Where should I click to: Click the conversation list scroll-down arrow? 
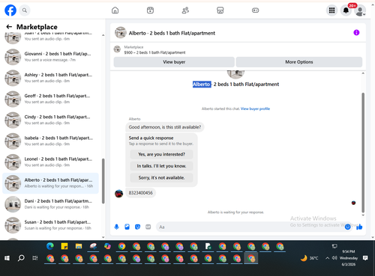[103, 237]
